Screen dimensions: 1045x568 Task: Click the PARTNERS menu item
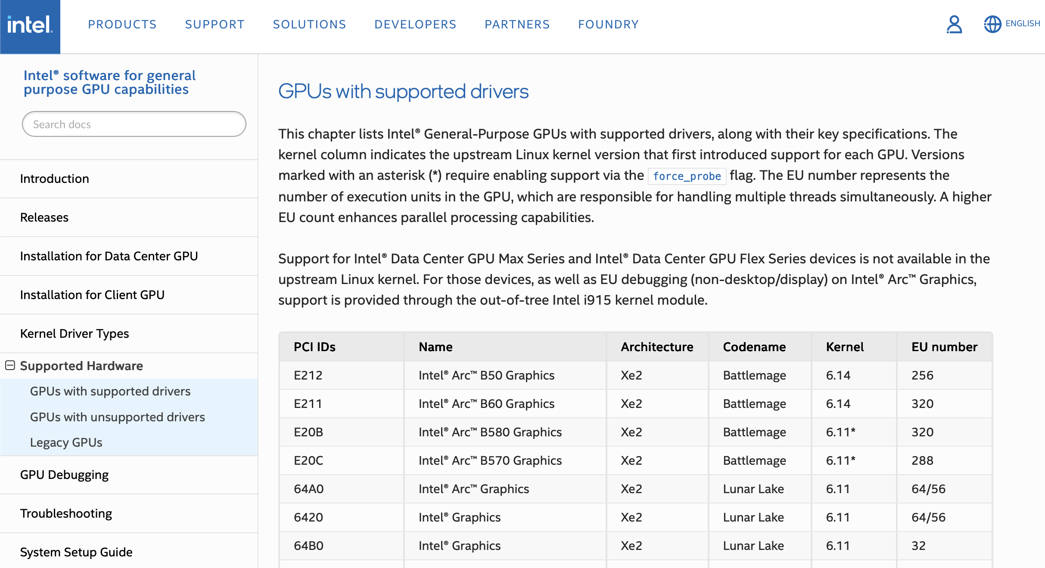(517, 25)
